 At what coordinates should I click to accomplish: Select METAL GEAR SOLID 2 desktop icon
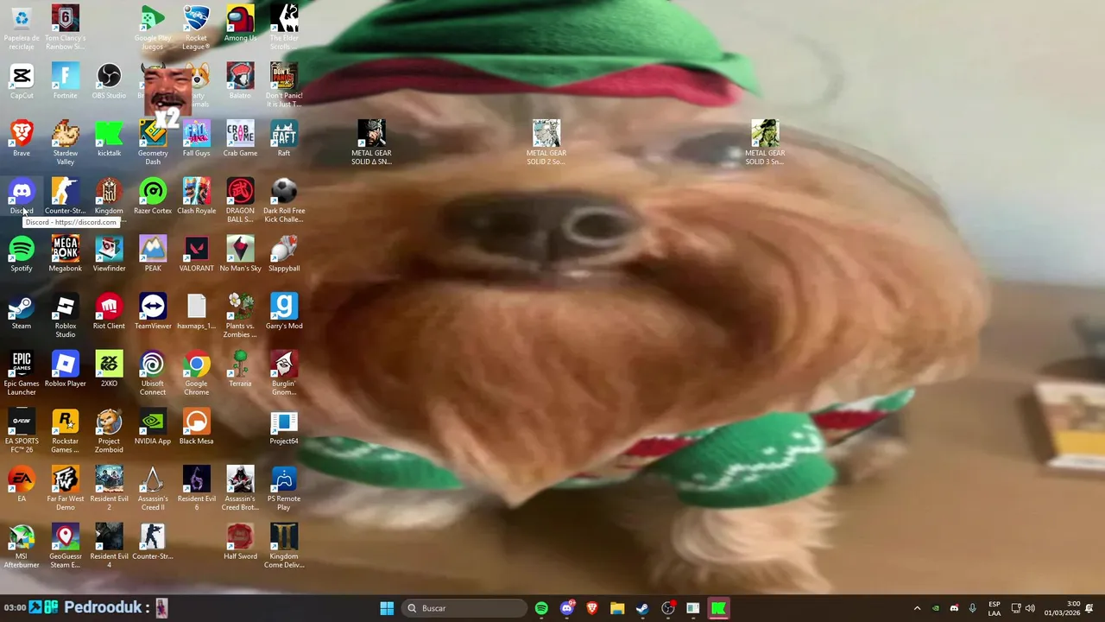(x=546, y=143)
